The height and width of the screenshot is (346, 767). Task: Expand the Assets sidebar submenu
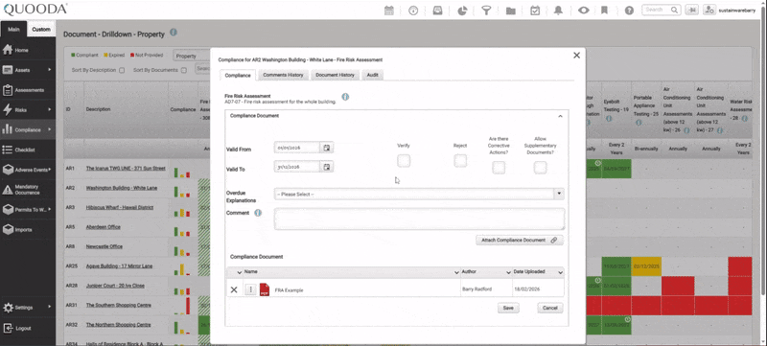tap(50, 70)
